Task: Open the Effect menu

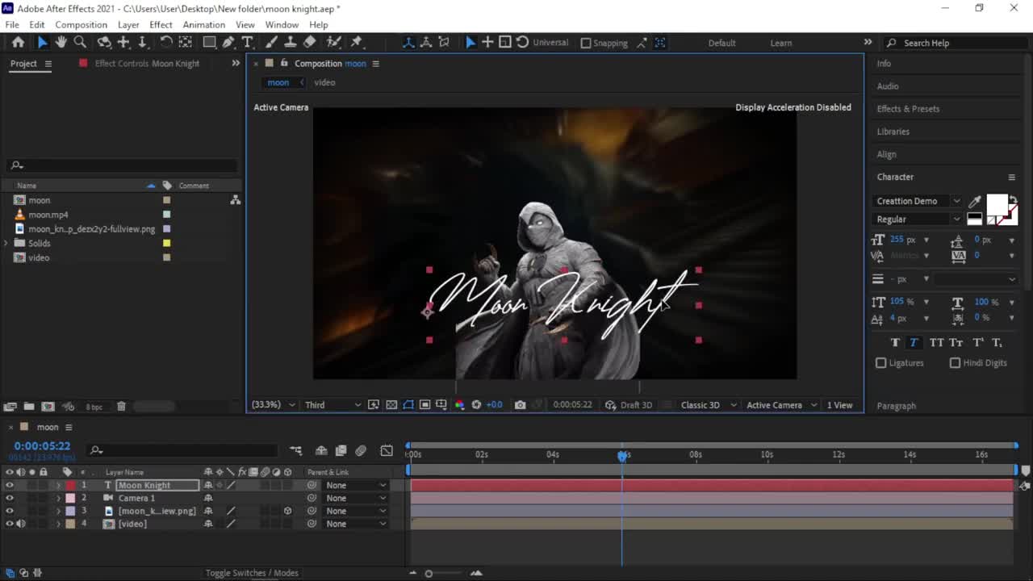Action: coord(161,25)
